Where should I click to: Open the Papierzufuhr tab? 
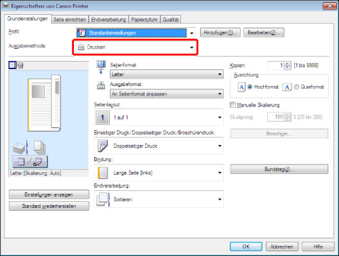tap(144, 20)
